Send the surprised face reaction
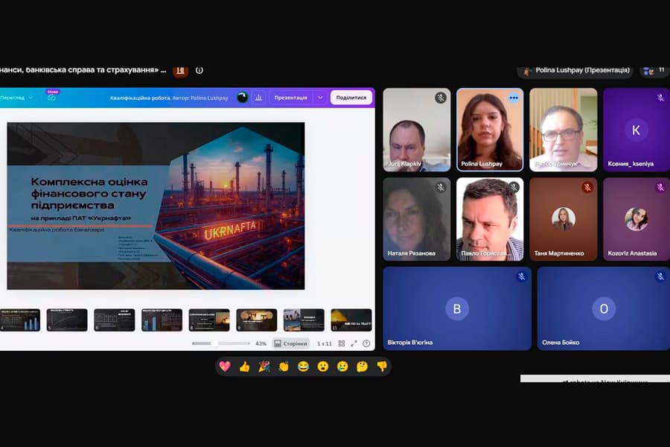 (x=323, y=366)
